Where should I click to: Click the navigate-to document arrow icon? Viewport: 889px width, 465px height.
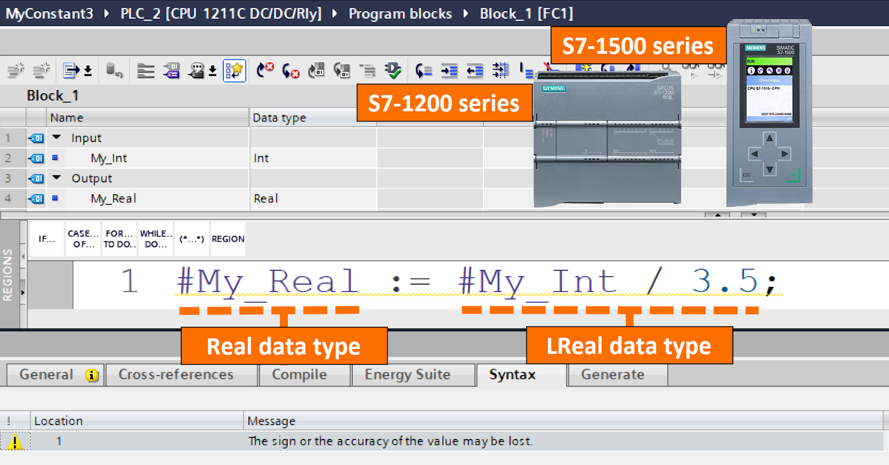[x=71, y=70]
